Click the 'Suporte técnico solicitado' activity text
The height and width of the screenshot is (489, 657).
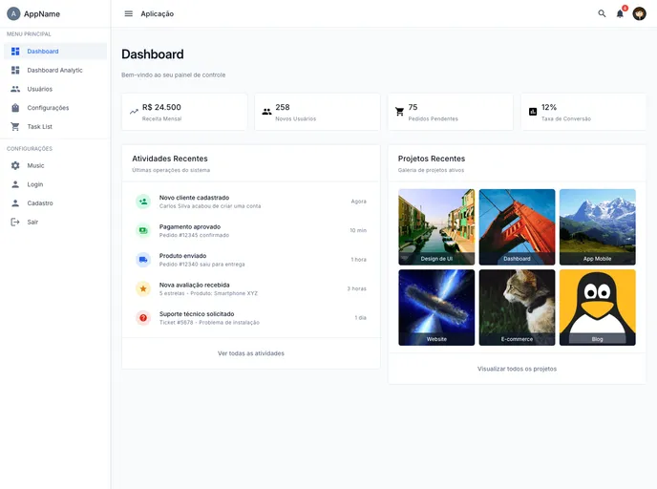(197, 314)
